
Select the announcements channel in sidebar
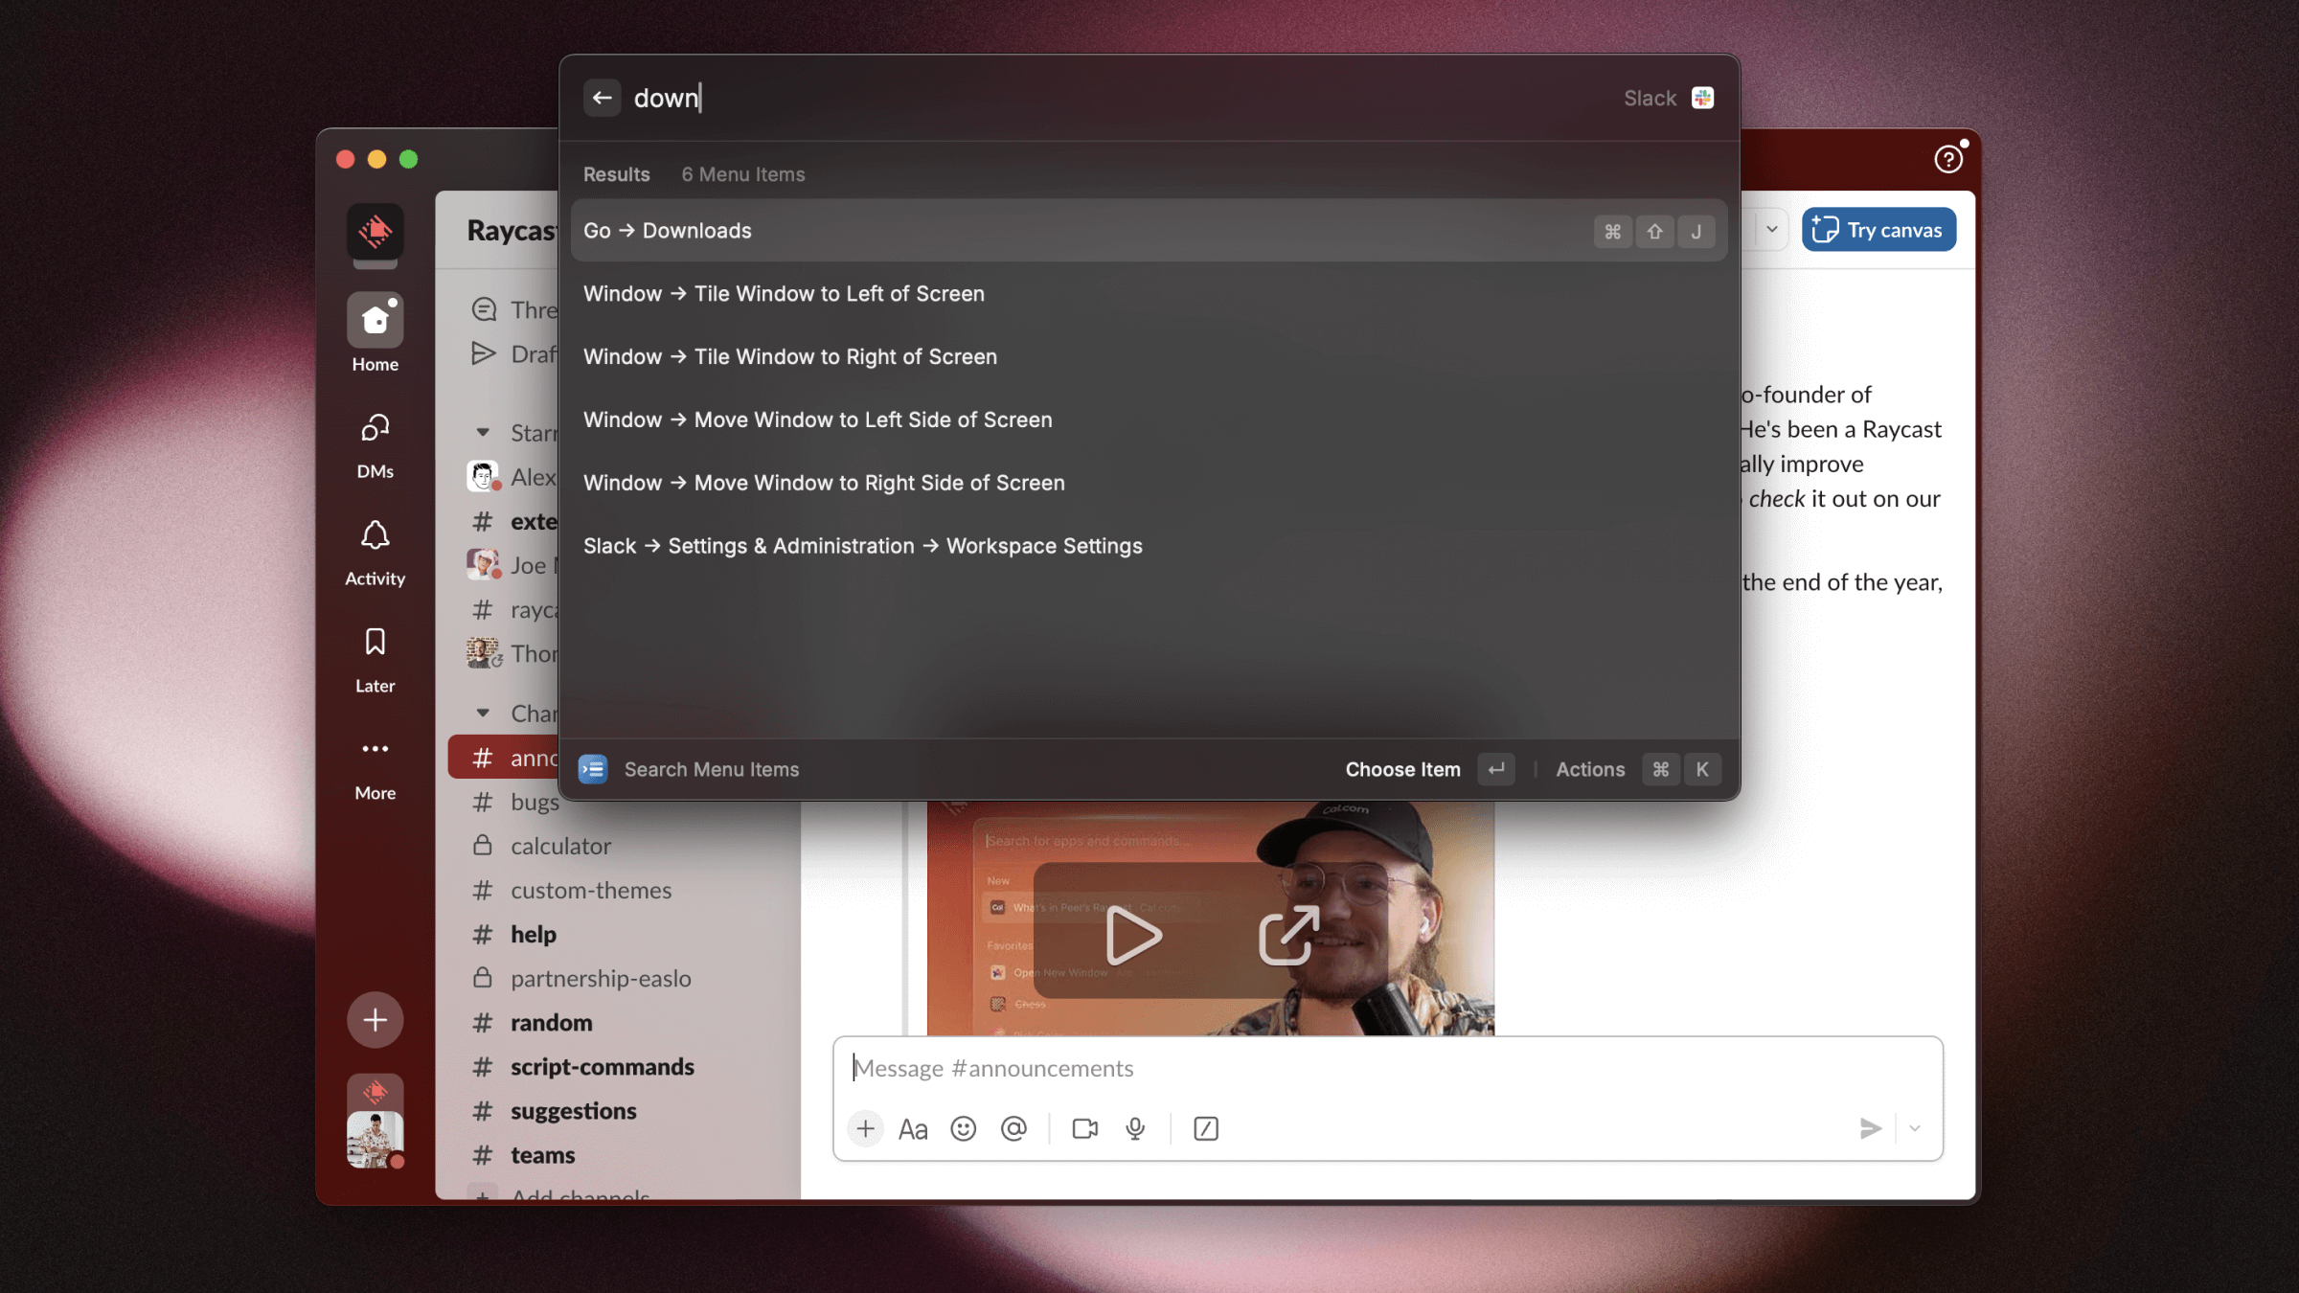point(504,759)
